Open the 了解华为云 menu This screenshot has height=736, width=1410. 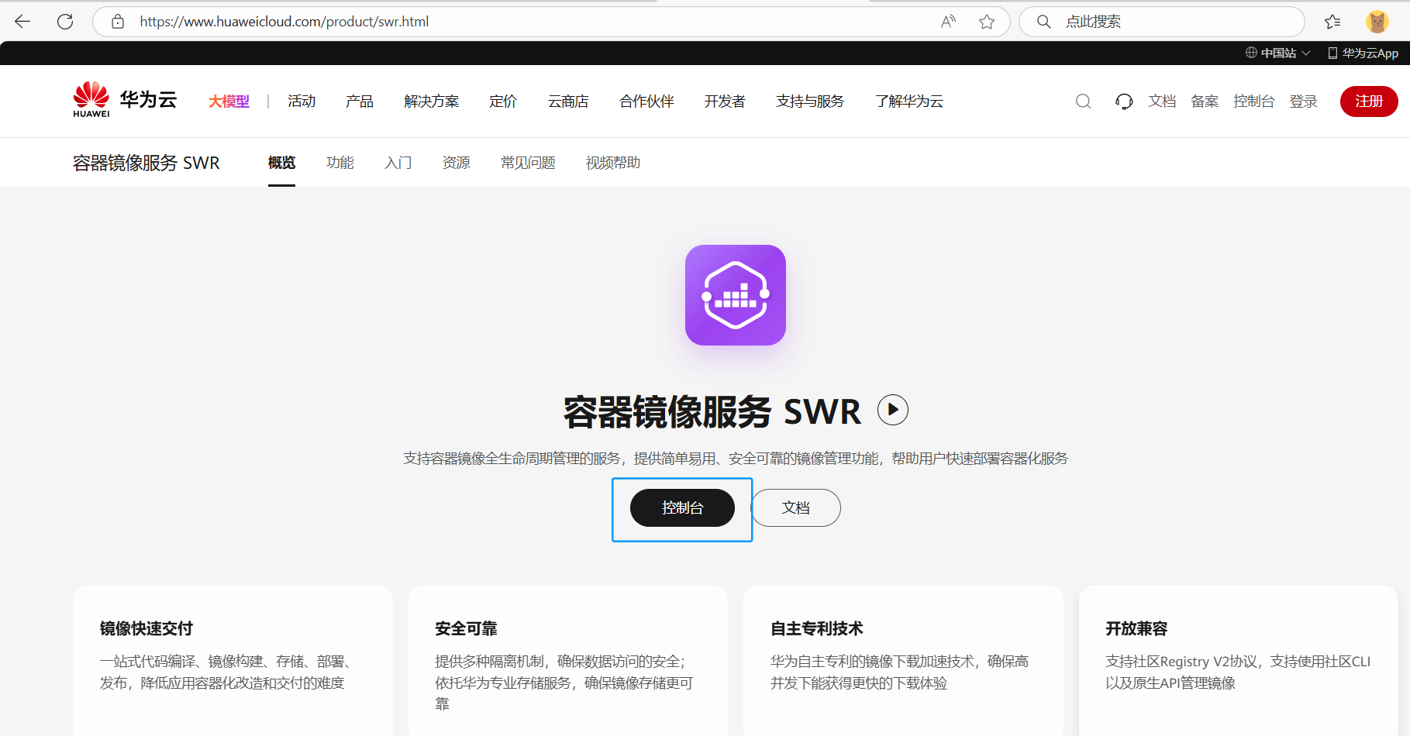click(x=909, y=101)
